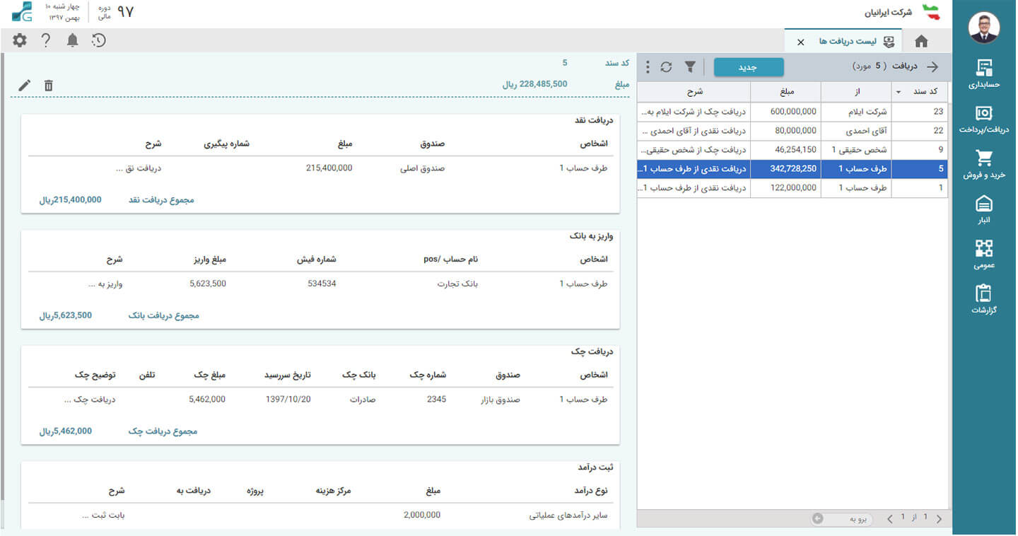Click the مجموع دریافت نقد total label

(x=161, y=200)
